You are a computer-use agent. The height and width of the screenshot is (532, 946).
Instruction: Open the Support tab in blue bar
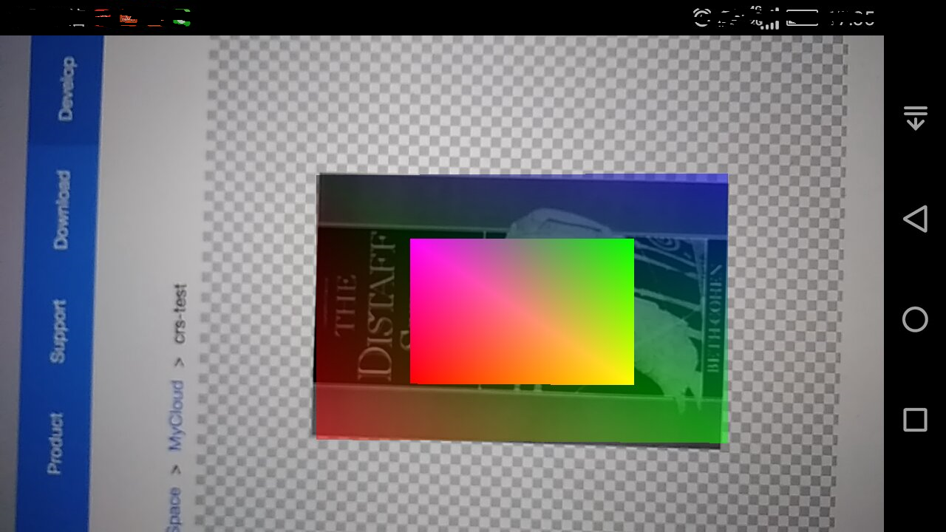[58, 331]
